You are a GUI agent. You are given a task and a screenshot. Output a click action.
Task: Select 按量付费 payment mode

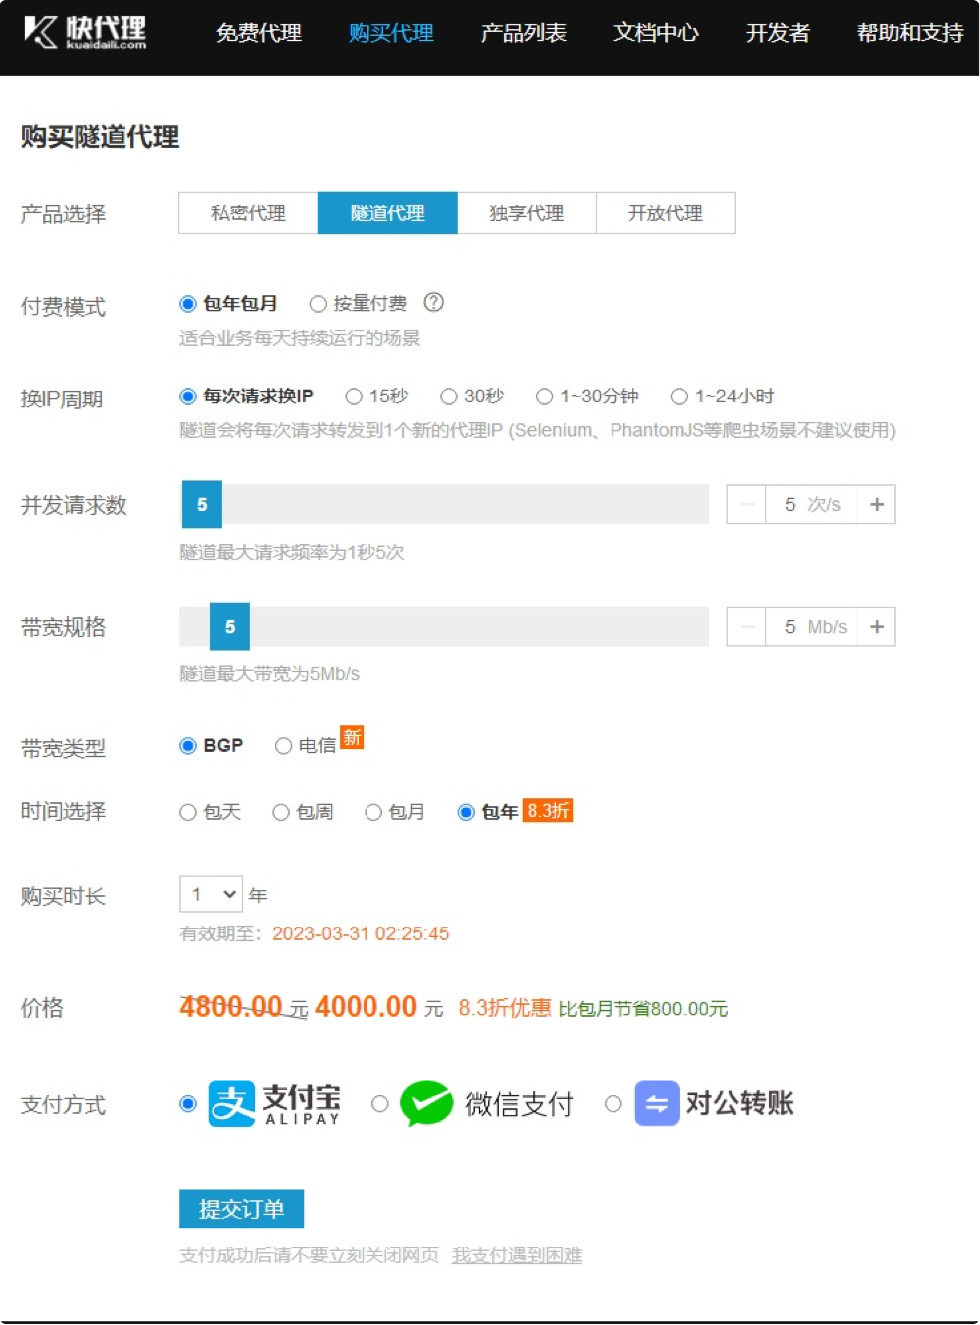[318, 304]
